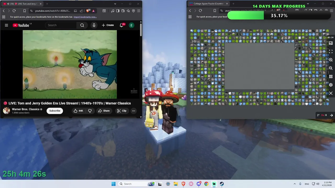Click the taskbar Search box
Image resolution: width=335 pixels, height=188 pixels.
pyautogui.click(x=137, y=184)
